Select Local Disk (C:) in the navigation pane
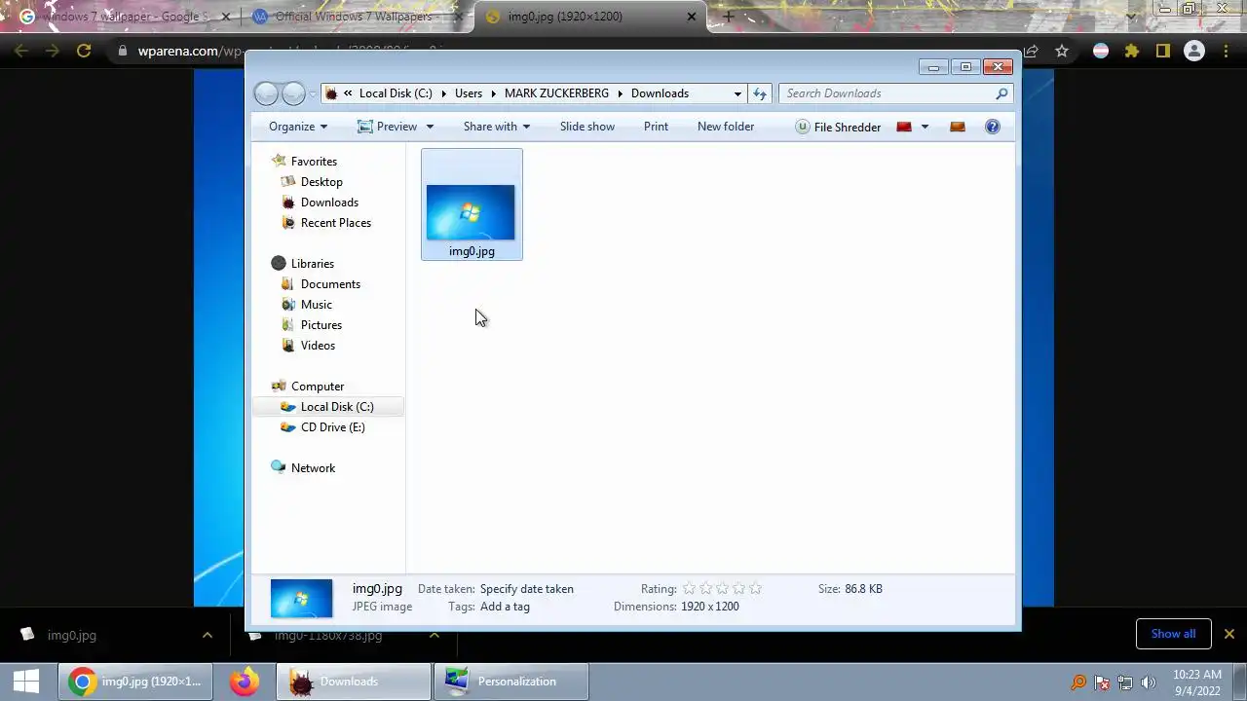Viewport: 1247px width, 701px height. [x=328, y=407]
